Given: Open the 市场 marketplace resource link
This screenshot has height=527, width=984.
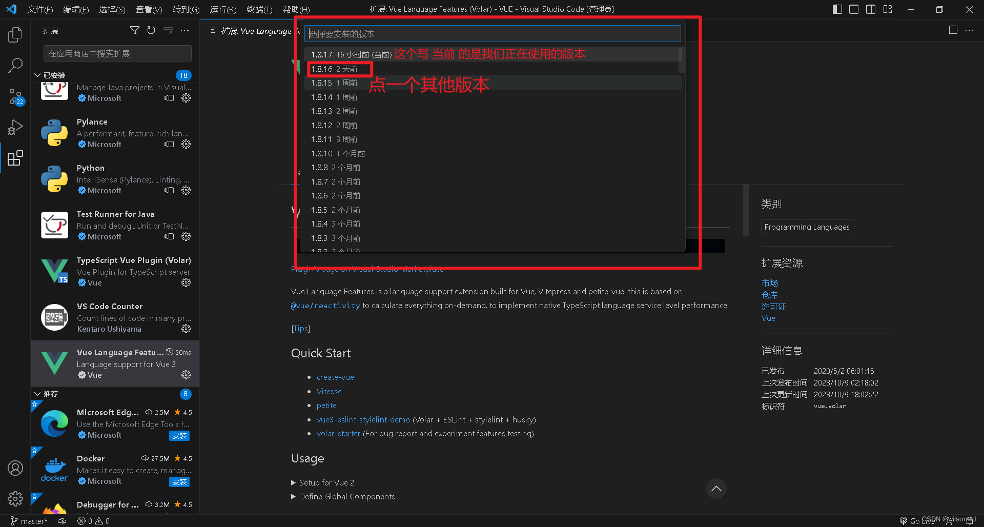Looking at the screenshot, I should click(x=769, y=283).
